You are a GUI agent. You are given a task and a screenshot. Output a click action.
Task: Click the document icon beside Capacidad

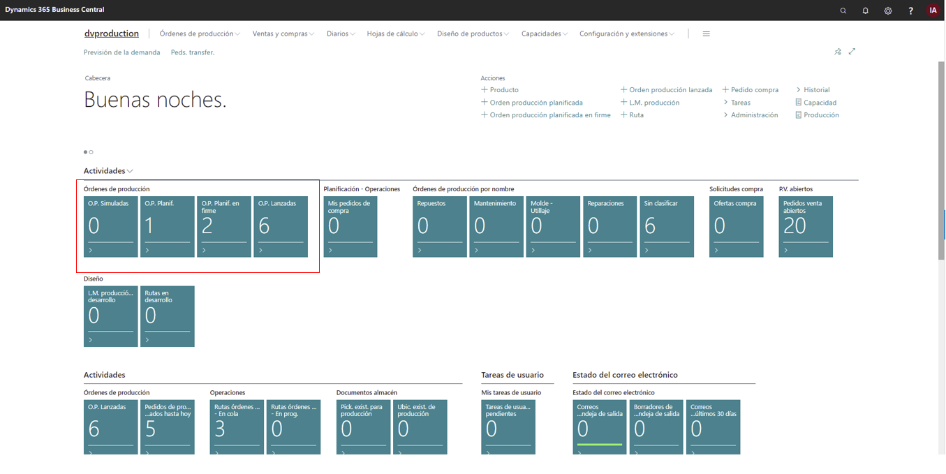pyautogui.click(x=799, y=102)
